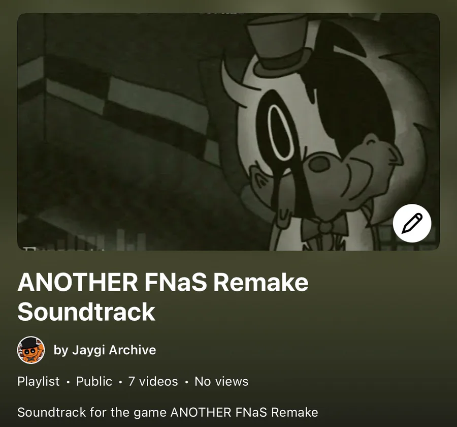
Task: Click the "Playlist" type label
Action: [x=38, y=381]
